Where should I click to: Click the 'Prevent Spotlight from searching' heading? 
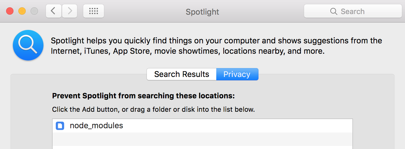tap(143, 96)
